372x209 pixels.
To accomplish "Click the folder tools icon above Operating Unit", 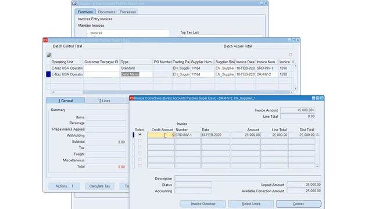I will coord(49,55).
